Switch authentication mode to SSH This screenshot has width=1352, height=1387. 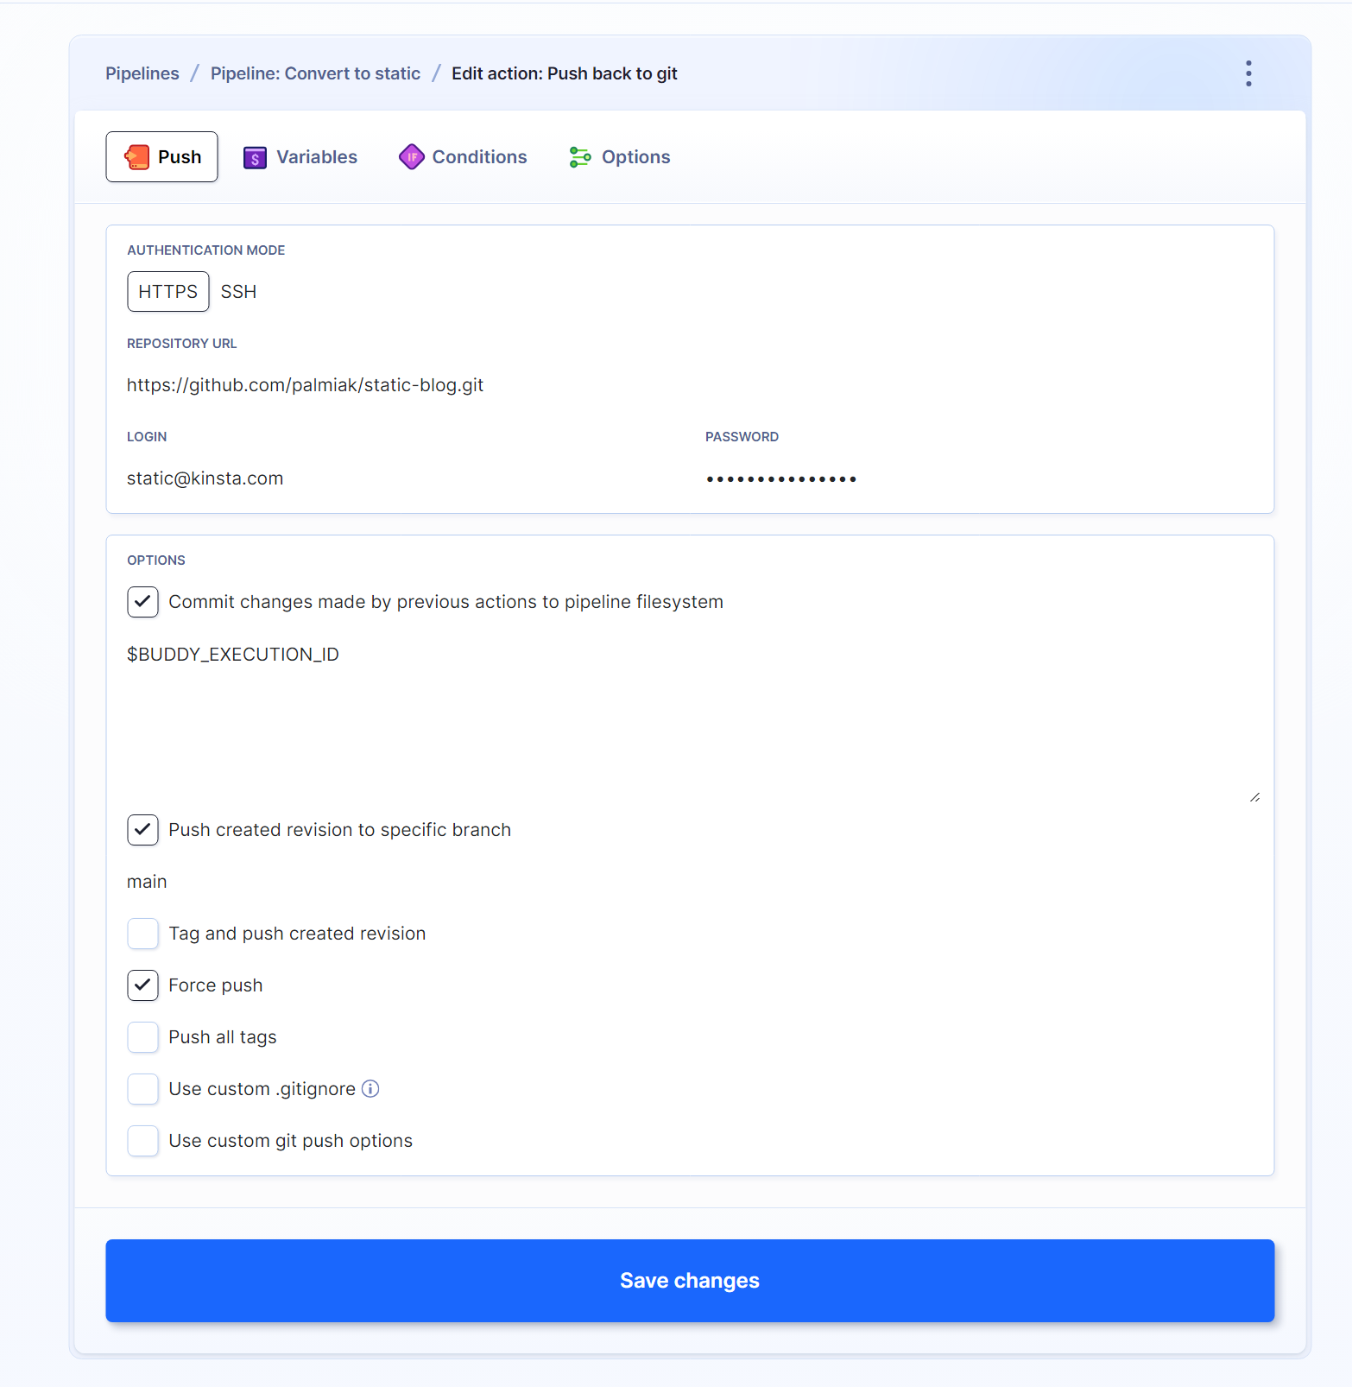238,292
